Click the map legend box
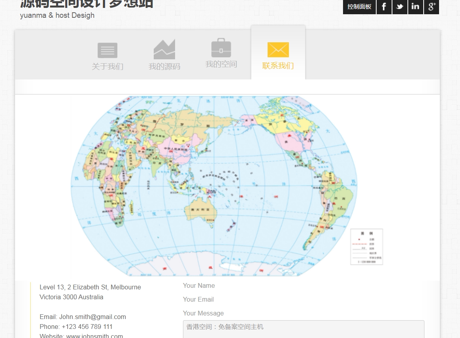This screenshot has width=460, height=338. 367,247
